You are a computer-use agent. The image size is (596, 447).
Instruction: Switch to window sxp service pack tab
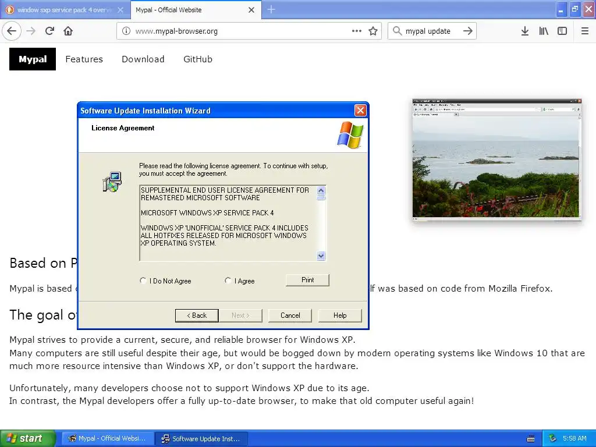tap(65, 10)
